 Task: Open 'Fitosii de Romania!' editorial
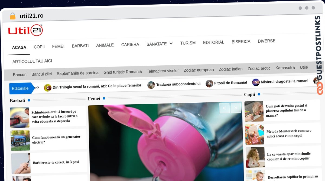pos(231,83)
